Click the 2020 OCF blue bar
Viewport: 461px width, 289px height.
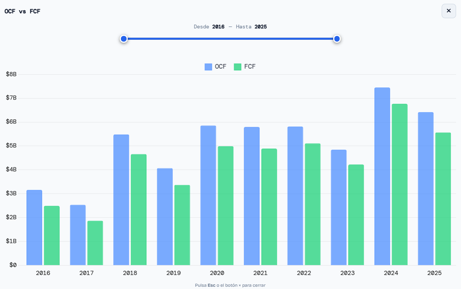pos(208,195)
